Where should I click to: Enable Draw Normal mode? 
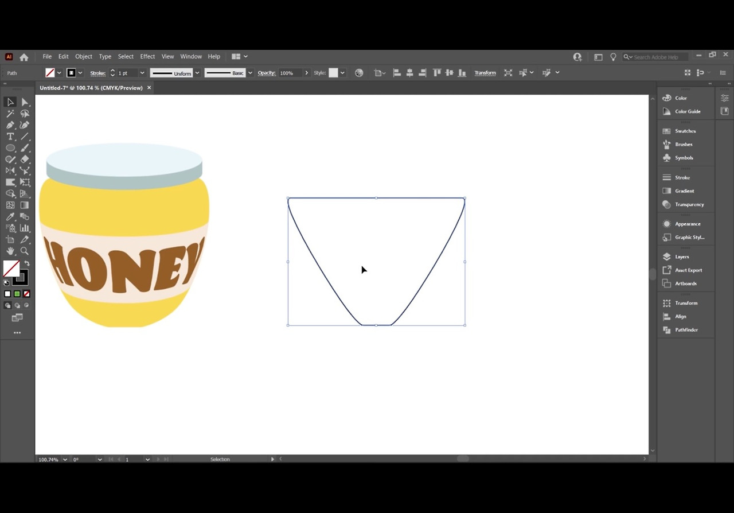[x=7, y=306]
